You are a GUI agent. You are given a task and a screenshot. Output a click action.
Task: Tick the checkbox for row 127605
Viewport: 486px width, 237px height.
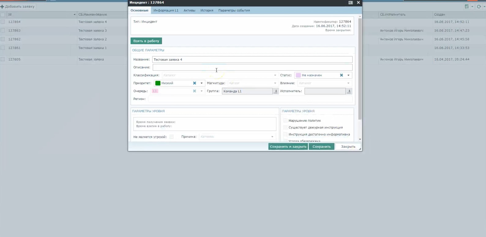(x=3, y=59)
